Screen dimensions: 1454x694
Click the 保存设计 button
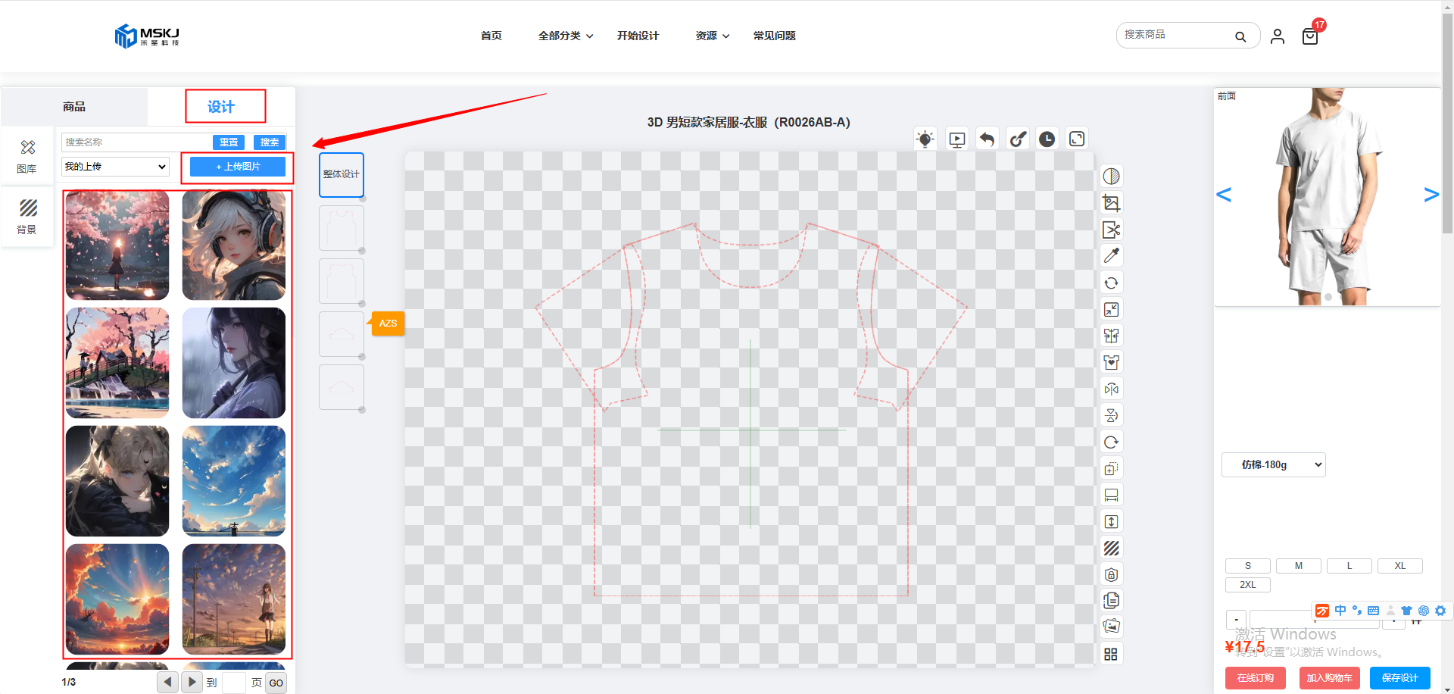tap(1399, 677)
